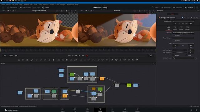Switch to the Edit page tab

(x=87, y=110)
